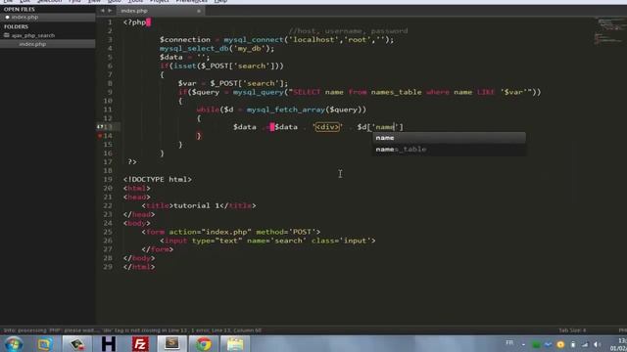This screenshot has width=627, height=352.
Task: Click 'tutorial 1' title text
Action: coord(197,206)
